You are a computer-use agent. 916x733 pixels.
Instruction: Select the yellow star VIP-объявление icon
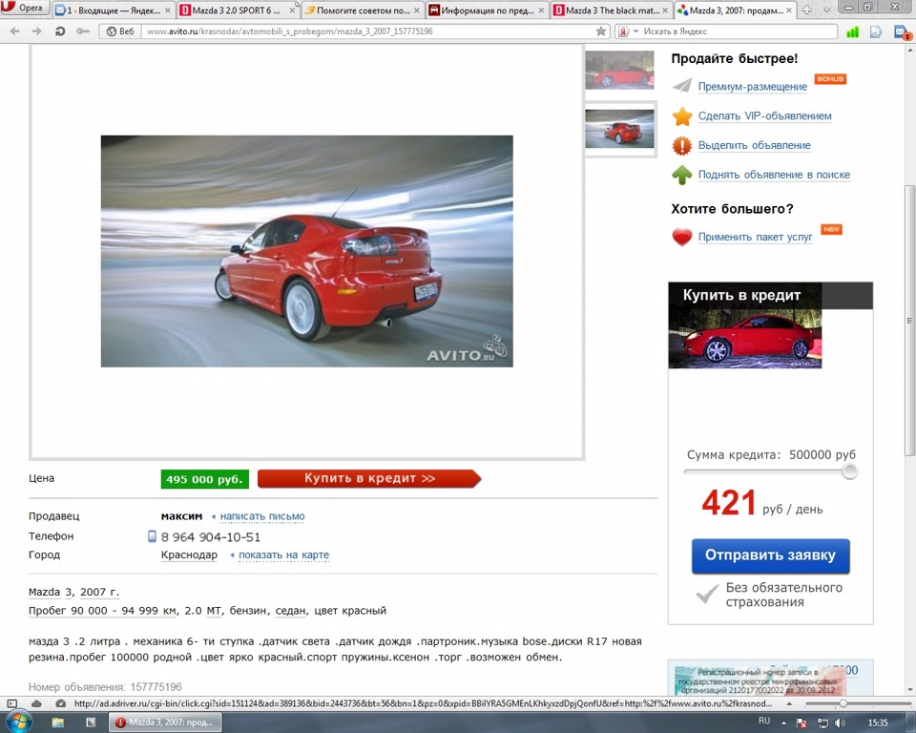pos(680,117)
